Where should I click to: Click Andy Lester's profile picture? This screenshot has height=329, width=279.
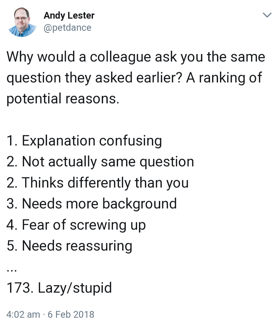(22, 22)
